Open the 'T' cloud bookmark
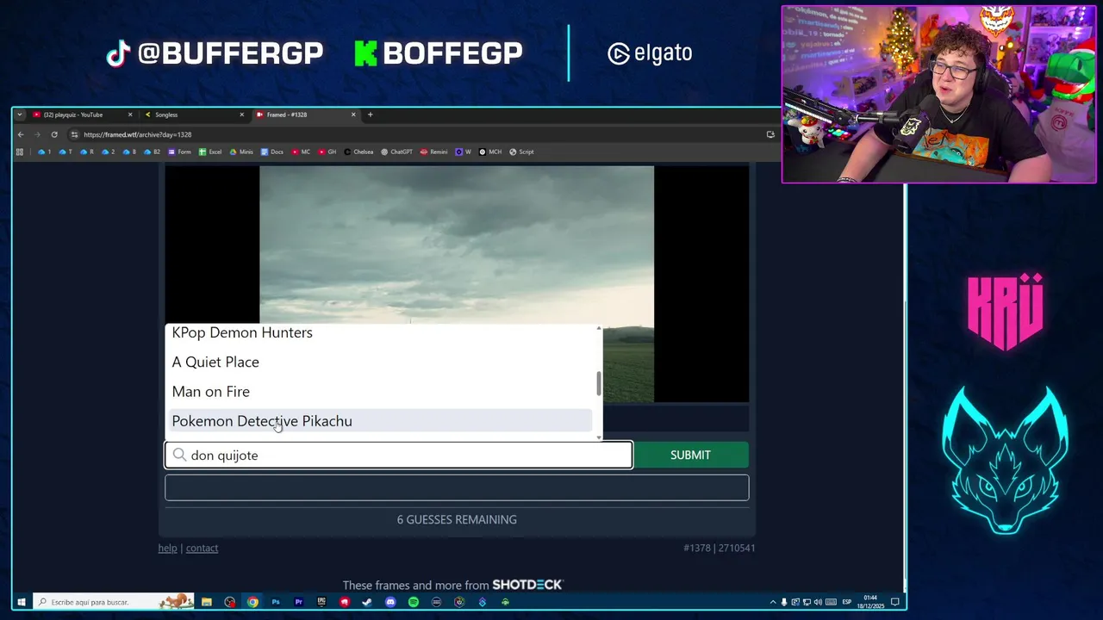 tap(65, 152)
